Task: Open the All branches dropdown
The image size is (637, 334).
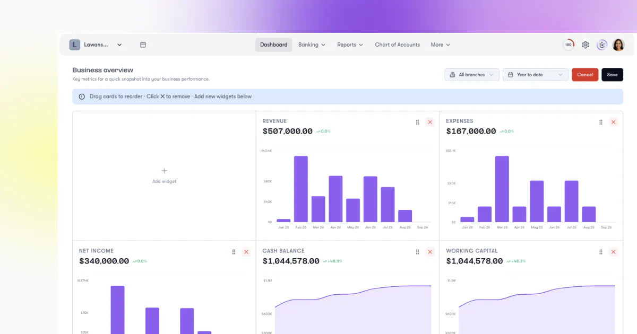Action: [x=472, y=75]
